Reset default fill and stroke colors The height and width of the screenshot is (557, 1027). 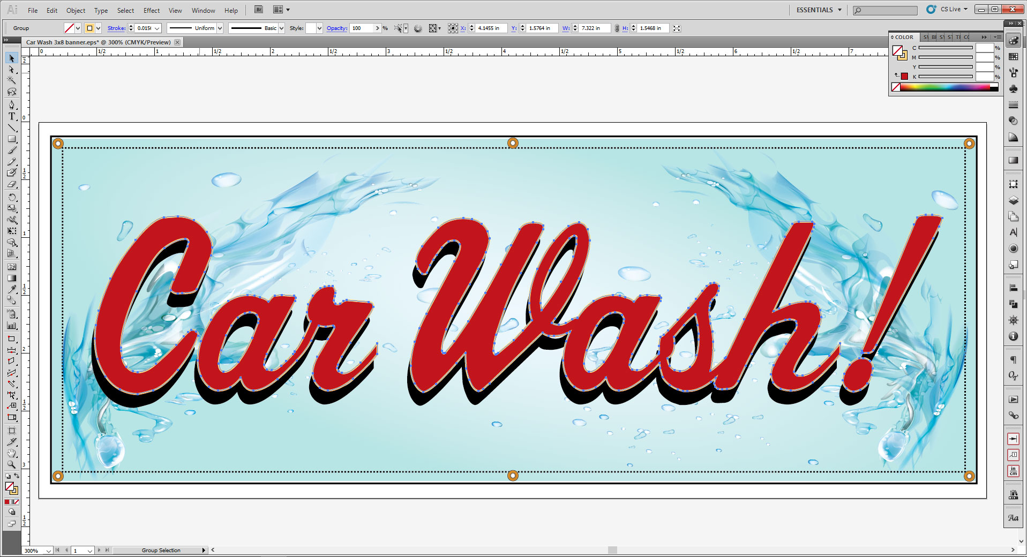[8, 476]
